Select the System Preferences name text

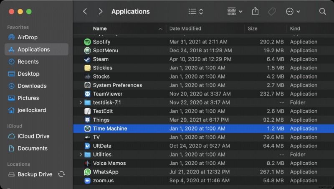coord(117,85)
